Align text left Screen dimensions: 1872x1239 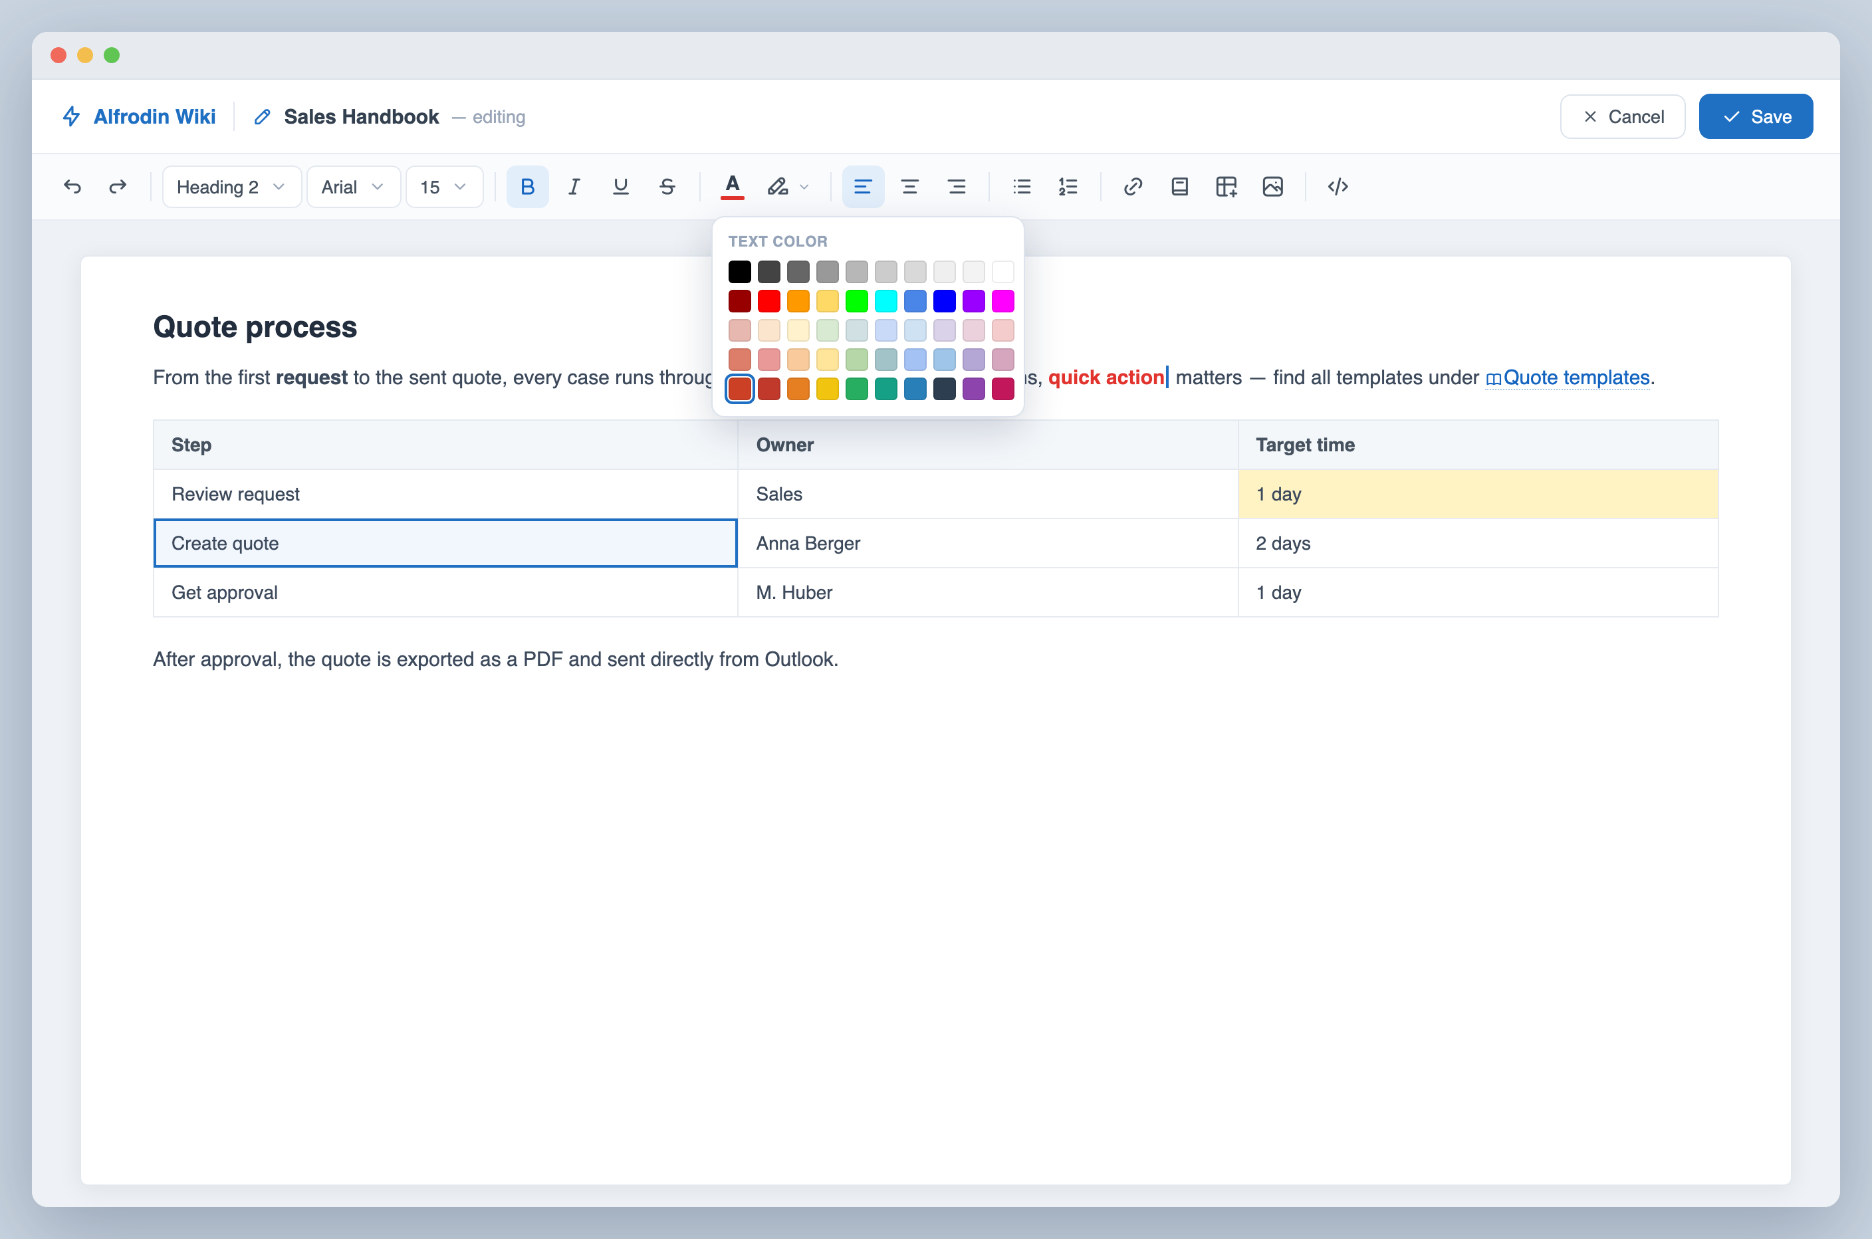[863, 187]
